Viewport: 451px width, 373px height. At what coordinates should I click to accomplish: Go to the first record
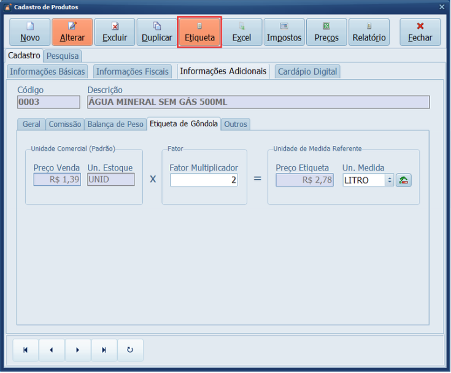coord(26,350)
